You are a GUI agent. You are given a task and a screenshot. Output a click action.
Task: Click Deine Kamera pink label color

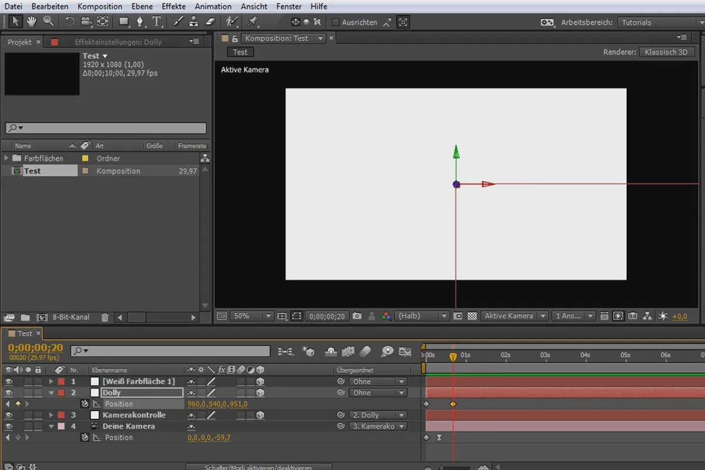61,426
